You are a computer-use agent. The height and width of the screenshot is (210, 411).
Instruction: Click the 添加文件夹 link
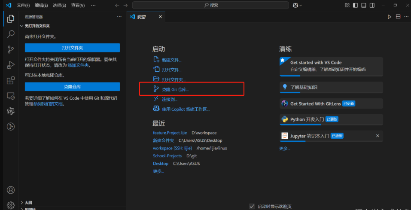point(78,65)
